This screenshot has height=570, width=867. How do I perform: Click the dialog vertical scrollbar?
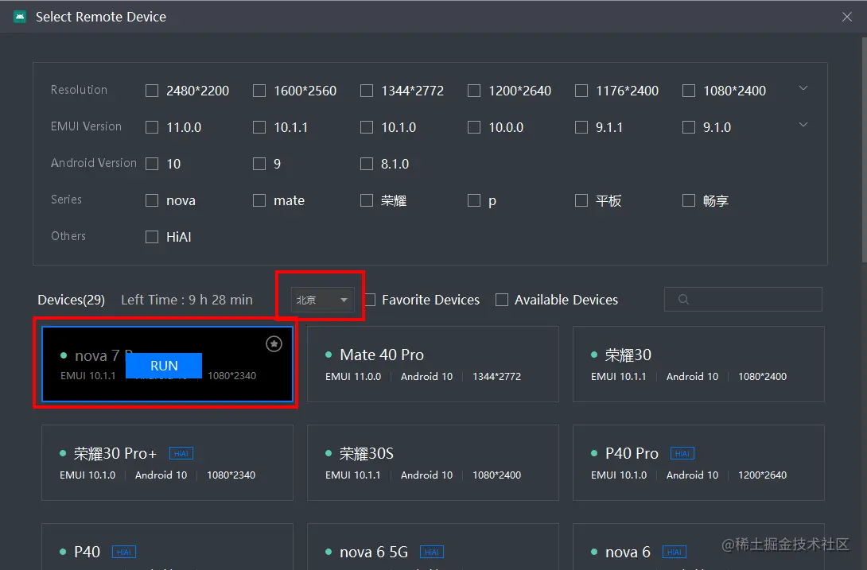pyautogui.click(x=864, y=149)
